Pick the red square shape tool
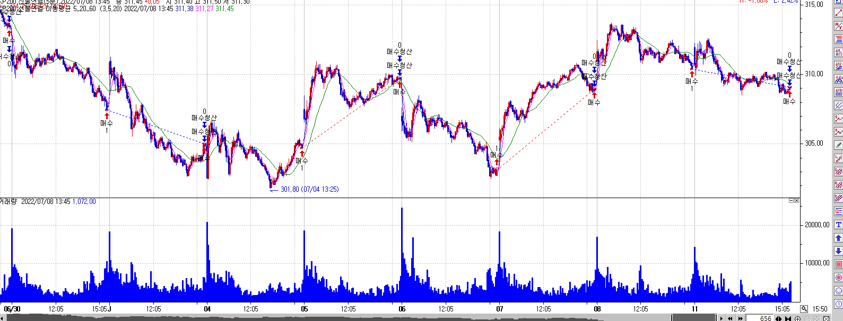This screenshot has width=843, height=321. tap(838, 264)
